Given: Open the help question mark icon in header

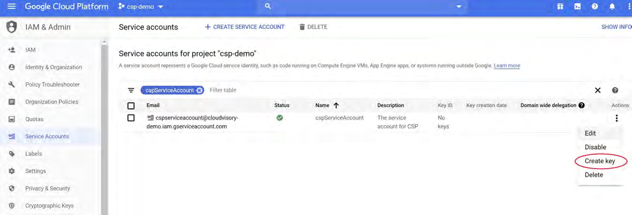Looking at the screenshot, I should 595,7.
